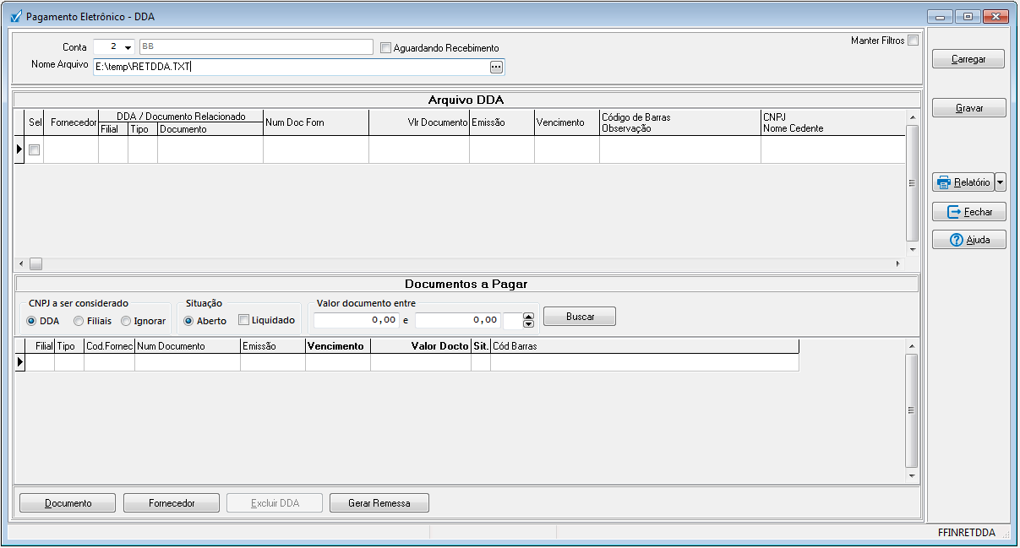Open the Relatório dropdown arrow

1001,182
